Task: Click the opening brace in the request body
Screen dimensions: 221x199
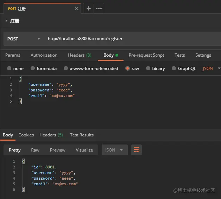Action: (x=20, y=79)
